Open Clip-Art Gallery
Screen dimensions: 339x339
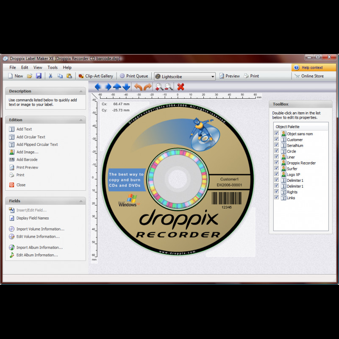(x=96, y=76)
